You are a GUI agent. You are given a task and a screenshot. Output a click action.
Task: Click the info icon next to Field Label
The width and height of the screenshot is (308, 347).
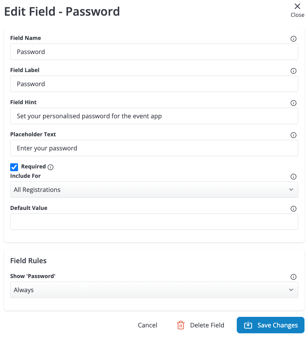click(293, 71)
